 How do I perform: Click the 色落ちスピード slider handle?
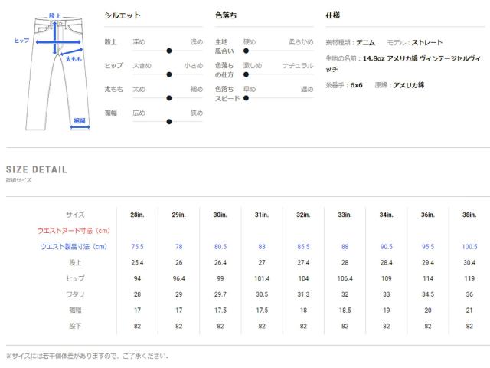[246, 98]
